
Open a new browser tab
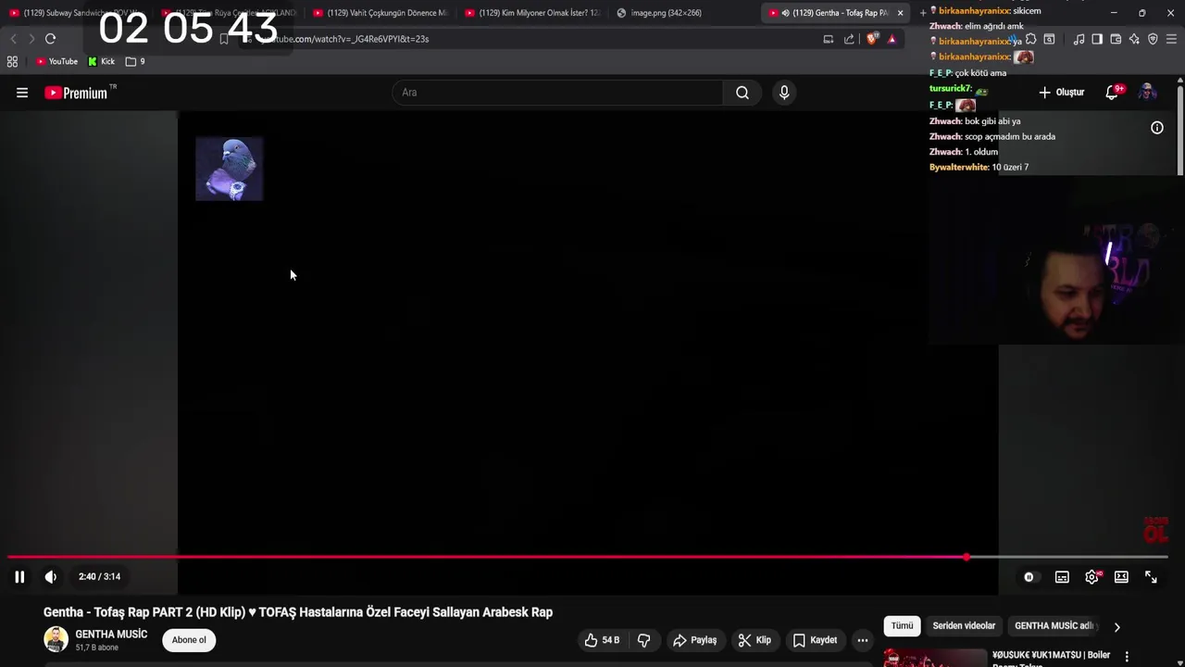coord(922,13)
